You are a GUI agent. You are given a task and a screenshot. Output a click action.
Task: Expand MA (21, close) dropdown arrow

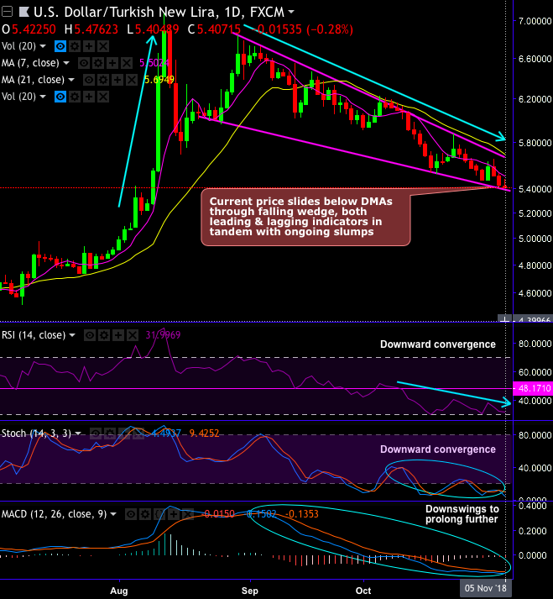pos(71,80)
